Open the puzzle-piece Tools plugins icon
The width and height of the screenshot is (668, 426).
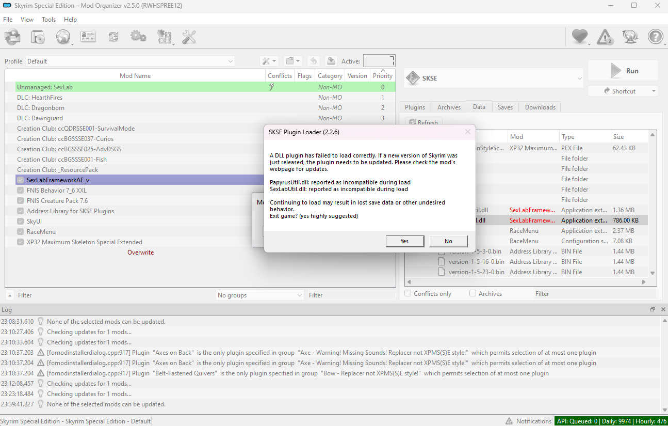[164, 37]
